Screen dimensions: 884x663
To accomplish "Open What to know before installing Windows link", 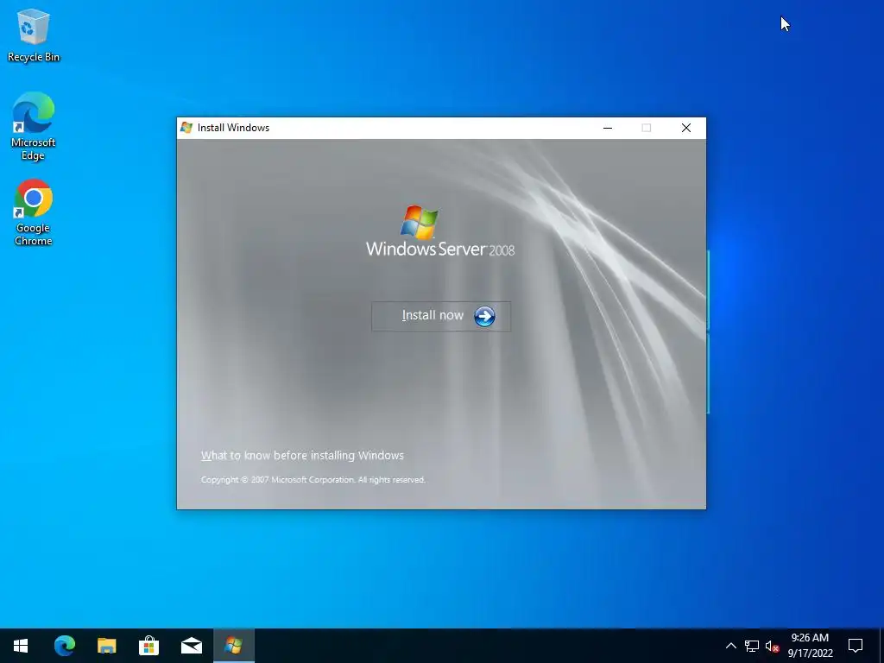I will (x=302, y=456).
